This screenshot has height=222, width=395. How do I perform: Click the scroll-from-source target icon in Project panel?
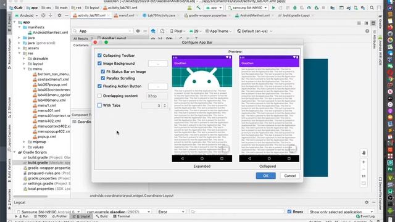(x=43, y=15)
